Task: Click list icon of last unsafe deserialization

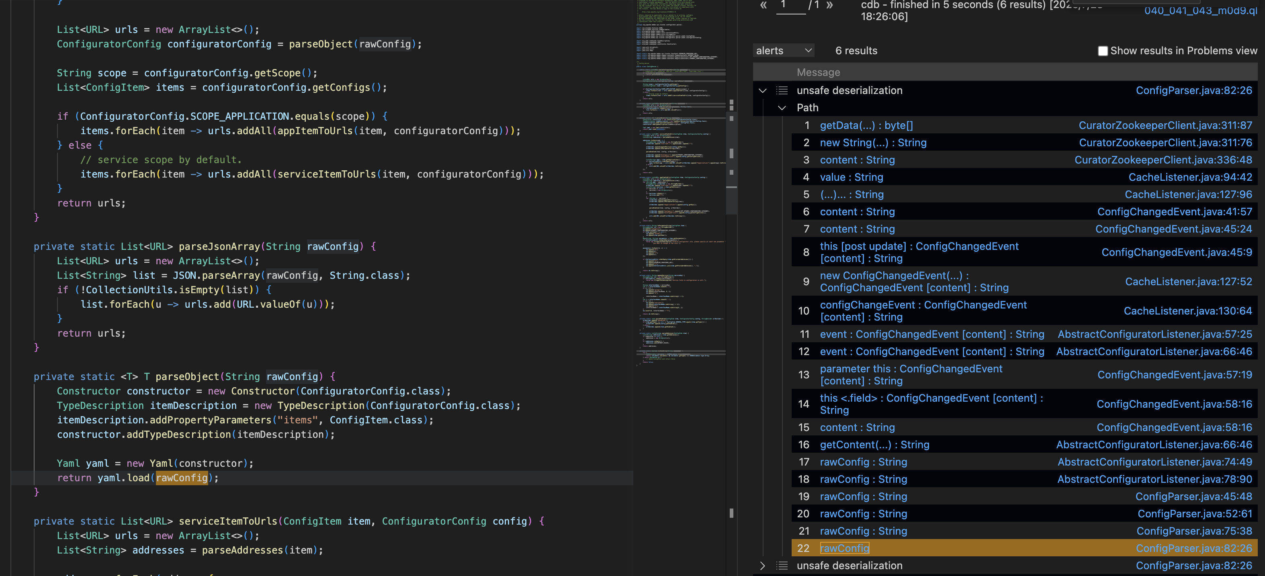Action: point(782,566)
